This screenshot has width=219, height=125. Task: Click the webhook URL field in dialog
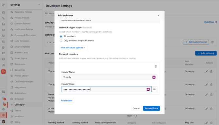pos(109,21)
